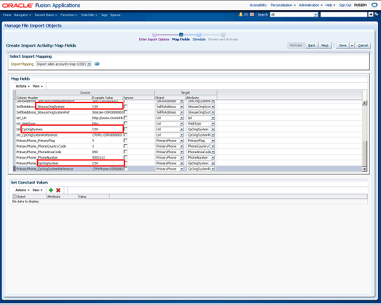Click the Map Fields train step icon
Viewport: 381px width, 305px height.
pos(181,35)
